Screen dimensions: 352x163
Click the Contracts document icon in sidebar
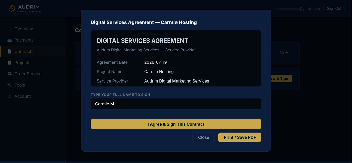(9, 51)
